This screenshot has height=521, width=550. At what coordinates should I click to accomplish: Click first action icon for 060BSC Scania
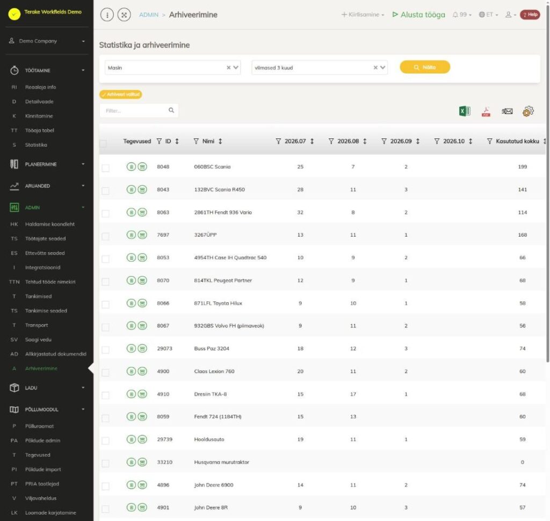pyautogui.click(x=131, y=167)
